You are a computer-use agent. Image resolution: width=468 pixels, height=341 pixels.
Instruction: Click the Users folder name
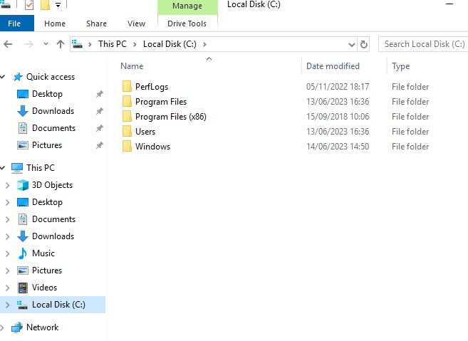(x=145, y=132)
